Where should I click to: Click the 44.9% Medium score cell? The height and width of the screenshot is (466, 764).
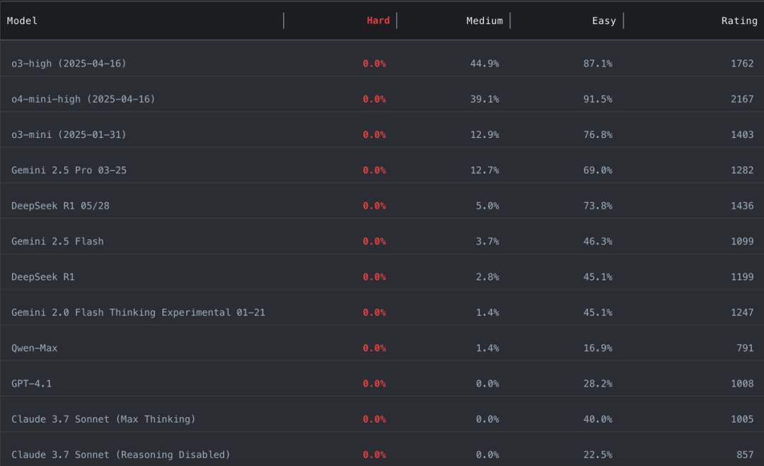click(x=484, y=64)
